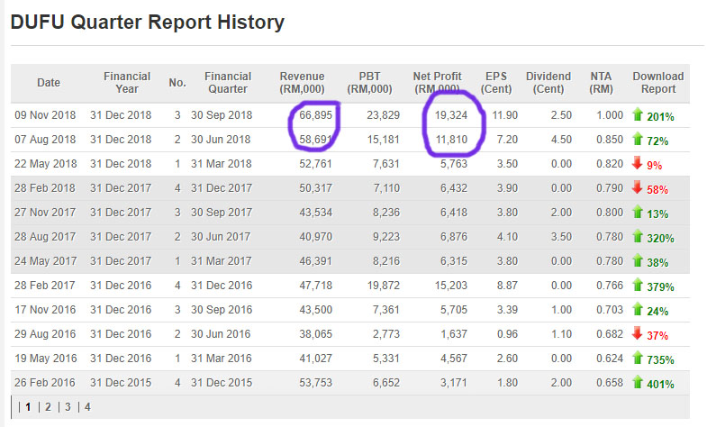Click the Date column header
Image resolution: width=707 pixels, height=427 pixels.
pyautogui.click(x=49, y=83)
